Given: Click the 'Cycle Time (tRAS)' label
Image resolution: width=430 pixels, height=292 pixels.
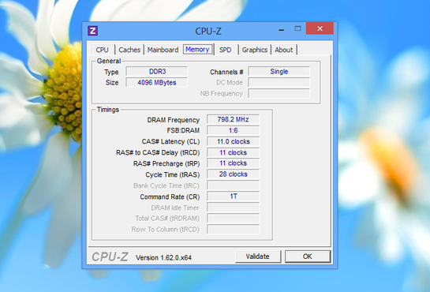Looking at the screenshot, I should pos(173,174).
